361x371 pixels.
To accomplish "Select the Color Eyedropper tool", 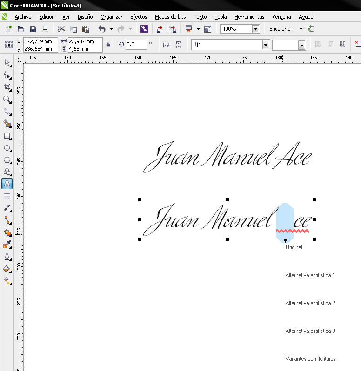I will [7, 245].
